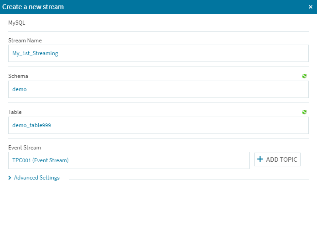This screenshot has height=226, width=317.
Task: Click the Event Stream label
Action: point(25,148)
